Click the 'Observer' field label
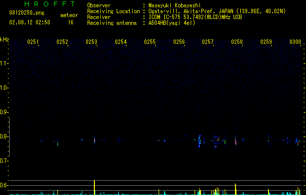 [x=99, y=5]
